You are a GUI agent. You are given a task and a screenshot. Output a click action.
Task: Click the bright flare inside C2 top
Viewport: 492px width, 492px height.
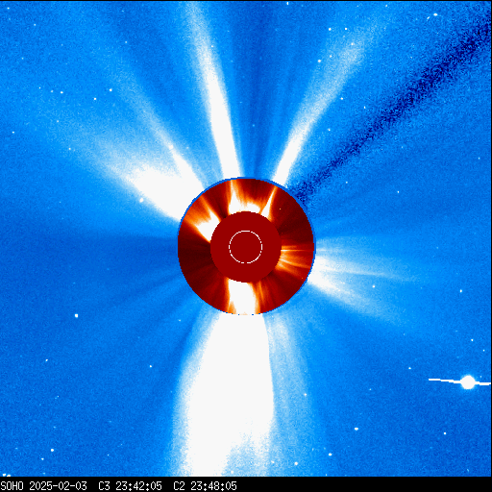coord(242,200)
